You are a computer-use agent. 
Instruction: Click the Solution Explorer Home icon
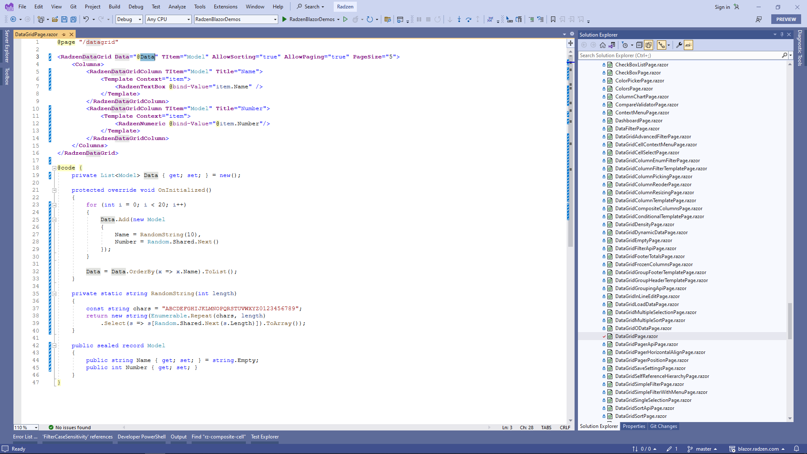603,45
